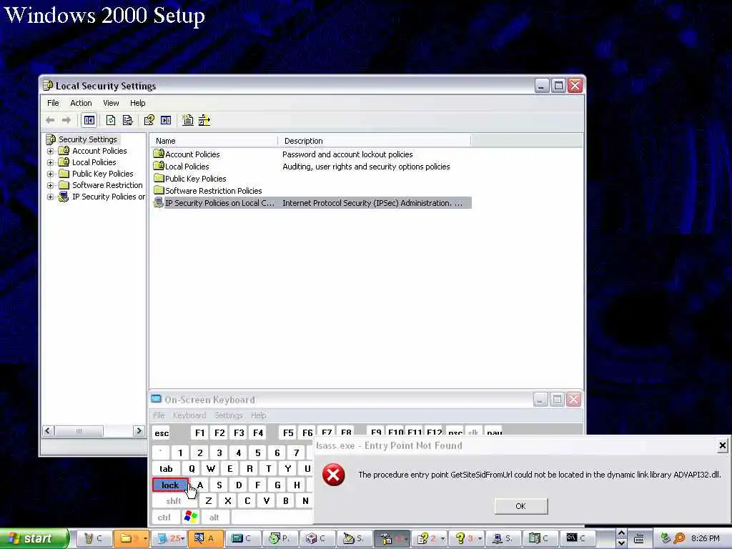Expand IP Security Policies node in the tree
This screenshot has height=549, width=732.
[51, 197]
